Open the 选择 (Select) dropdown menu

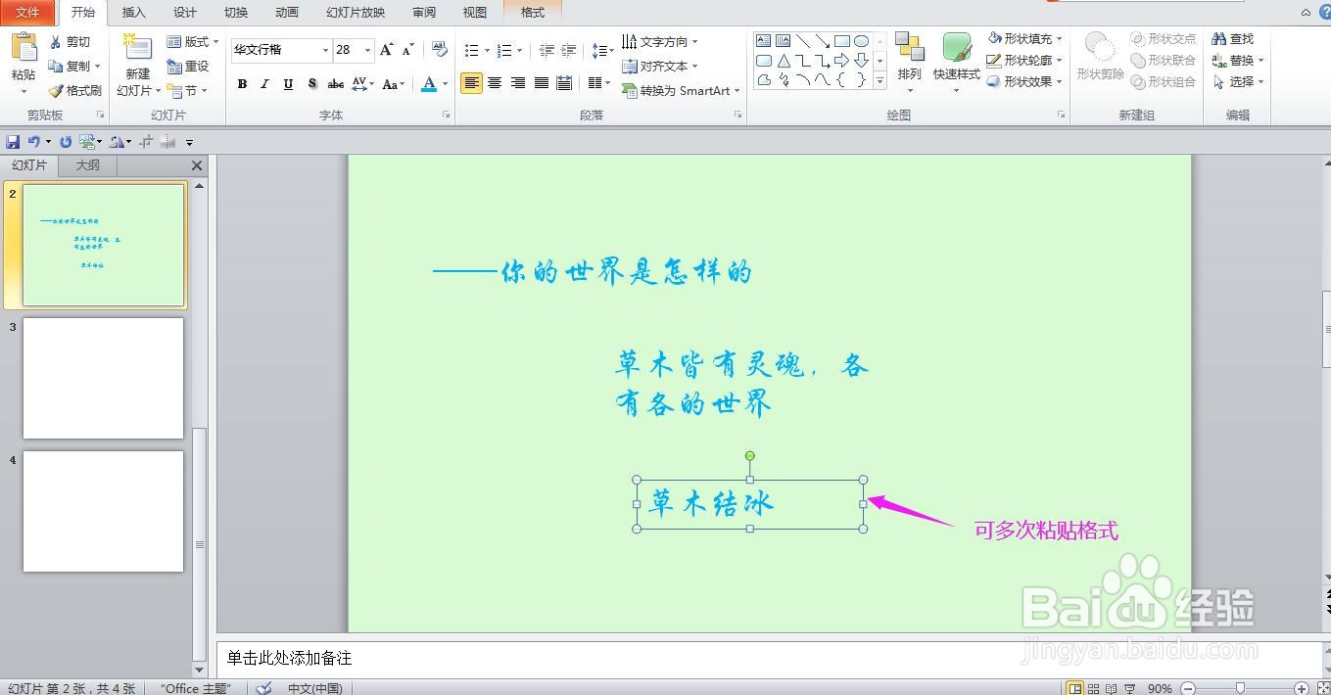point(1240,81)
